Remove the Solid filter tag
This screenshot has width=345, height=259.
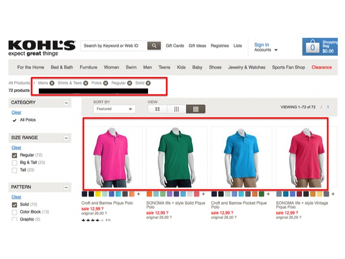pyautogui.click(x=148, y=83)
